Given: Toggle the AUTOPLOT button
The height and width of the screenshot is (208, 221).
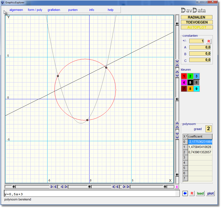Looking at the screenshot, I should point(197,27).
